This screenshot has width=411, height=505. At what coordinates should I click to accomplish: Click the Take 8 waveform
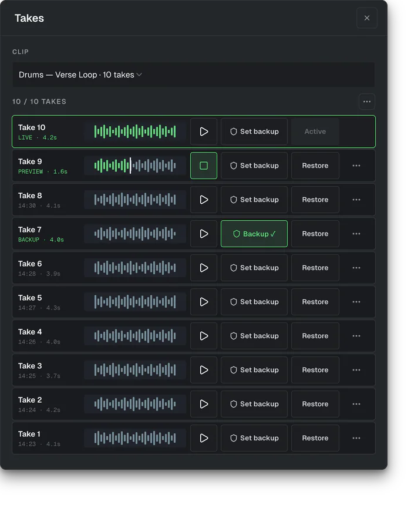[135, 200]
